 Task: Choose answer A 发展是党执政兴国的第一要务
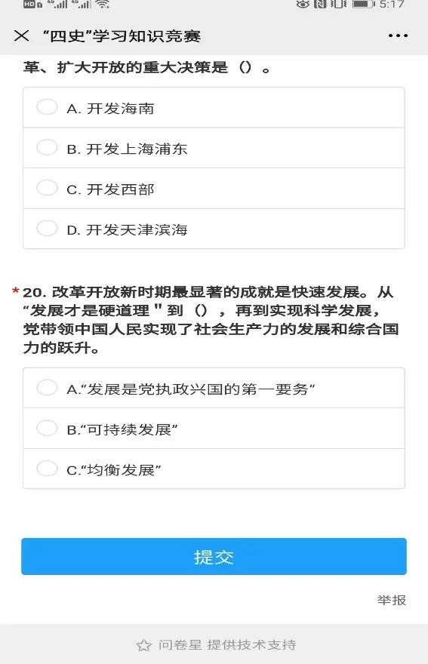(x=214, y=388)
